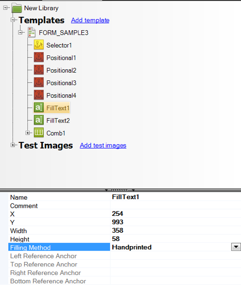The height and width of the screenshot is (288, 241).
Task: Expand the Comb1 tree node
Action: (x=27, y=133)
